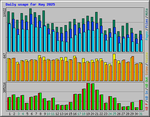This screenshot has height=117, width=150.
Task: Click the yellow visits bar for day 8
Action: [x=39, y=56]
